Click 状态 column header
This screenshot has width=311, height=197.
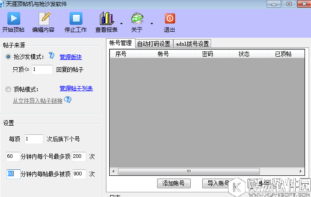click(x=248, y=54)
